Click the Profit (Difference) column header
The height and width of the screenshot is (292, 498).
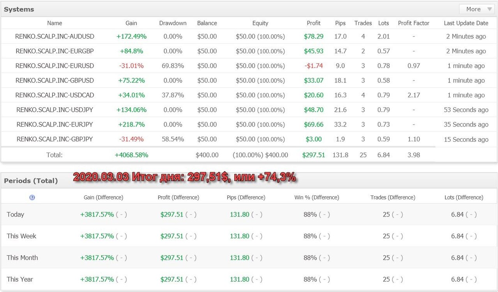178,197
